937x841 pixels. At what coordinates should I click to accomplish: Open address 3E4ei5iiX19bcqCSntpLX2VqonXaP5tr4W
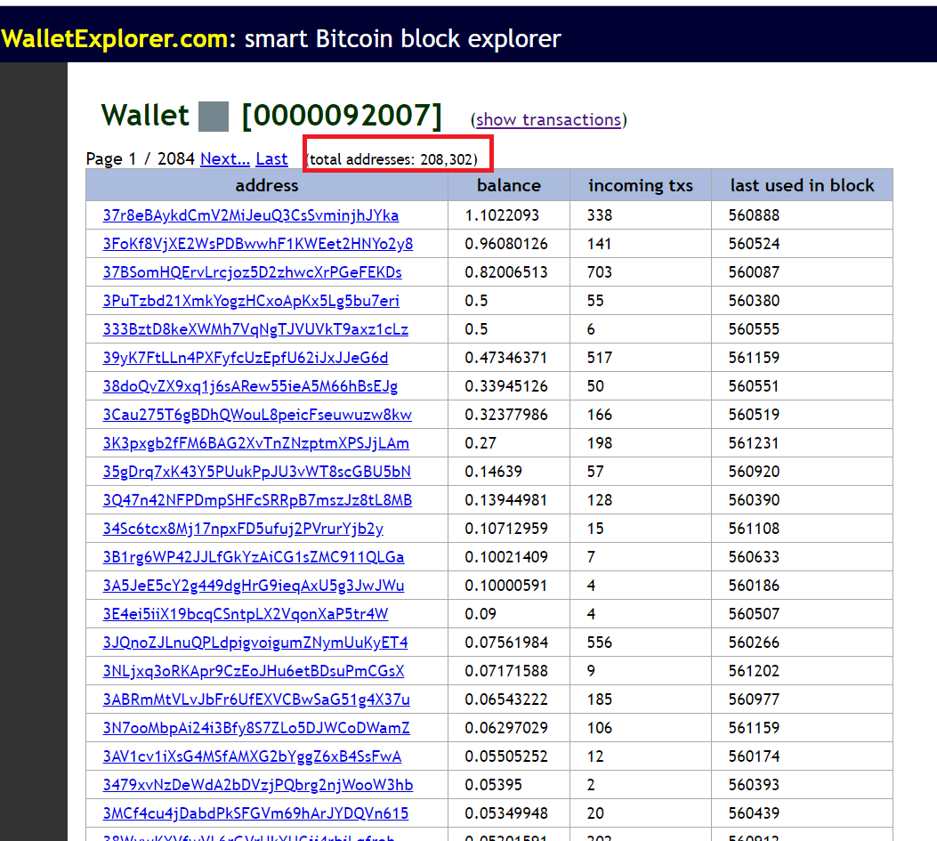[246, 614]
